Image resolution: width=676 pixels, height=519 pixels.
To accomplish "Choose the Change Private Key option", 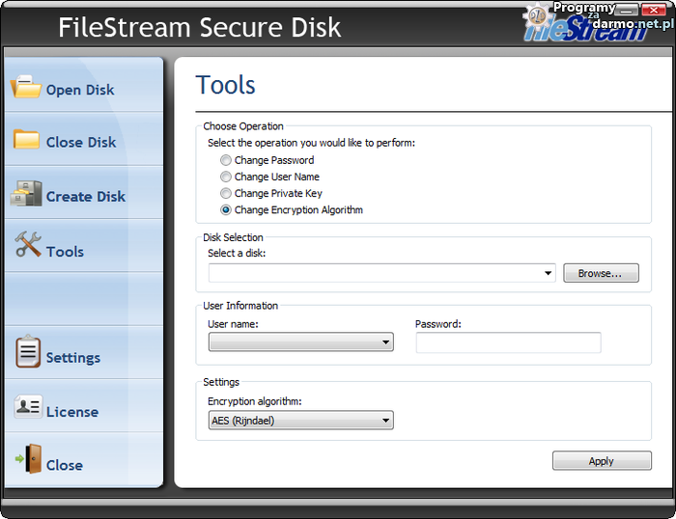I will click(226, 193).
